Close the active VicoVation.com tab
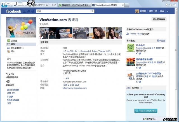 click(123, 5)
